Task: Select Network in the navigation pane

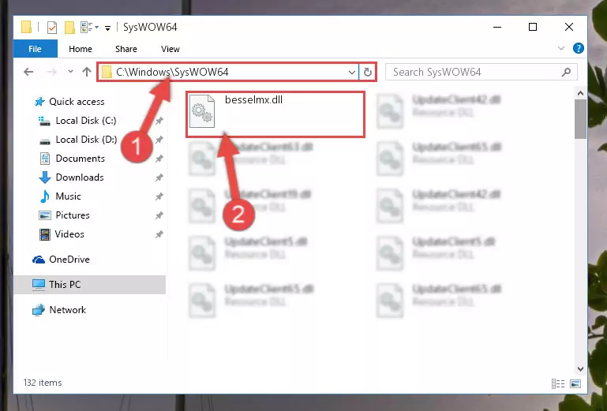Action: coord(59,310)
